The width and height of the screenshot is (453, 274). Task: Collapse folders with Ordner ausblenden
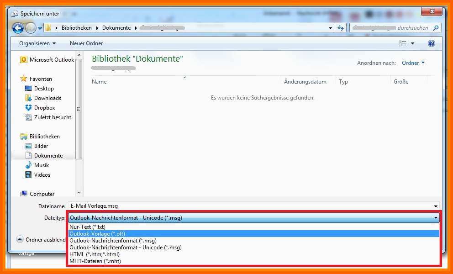[41, 239]
